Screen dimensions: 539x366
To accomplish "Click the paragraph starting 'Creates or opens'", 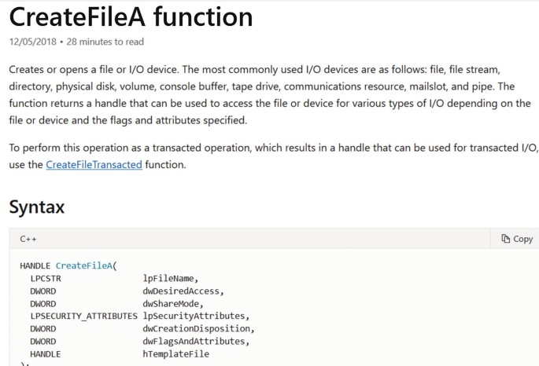I will coord(269,95).
